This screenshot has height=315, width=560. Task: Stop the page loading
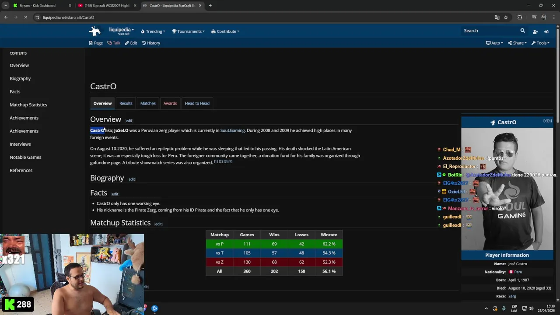(25, 17)
